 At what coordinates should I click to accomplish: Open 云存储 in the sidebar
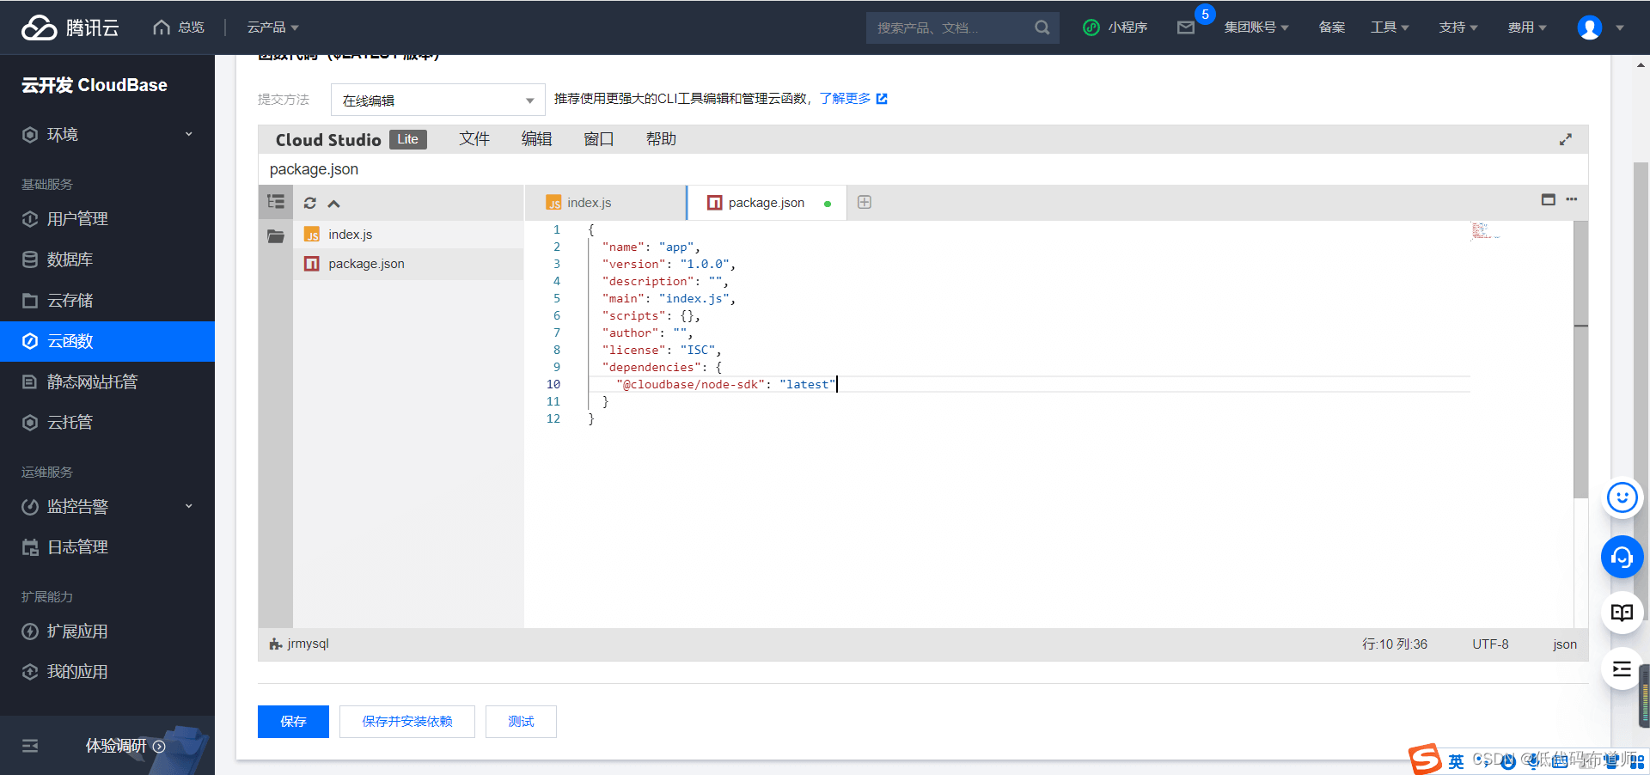107,301
